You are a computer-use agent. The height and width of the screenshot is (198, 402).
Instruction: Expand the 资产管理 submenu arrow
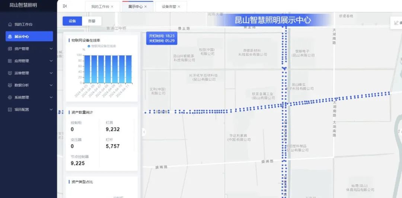coord(51,49)
